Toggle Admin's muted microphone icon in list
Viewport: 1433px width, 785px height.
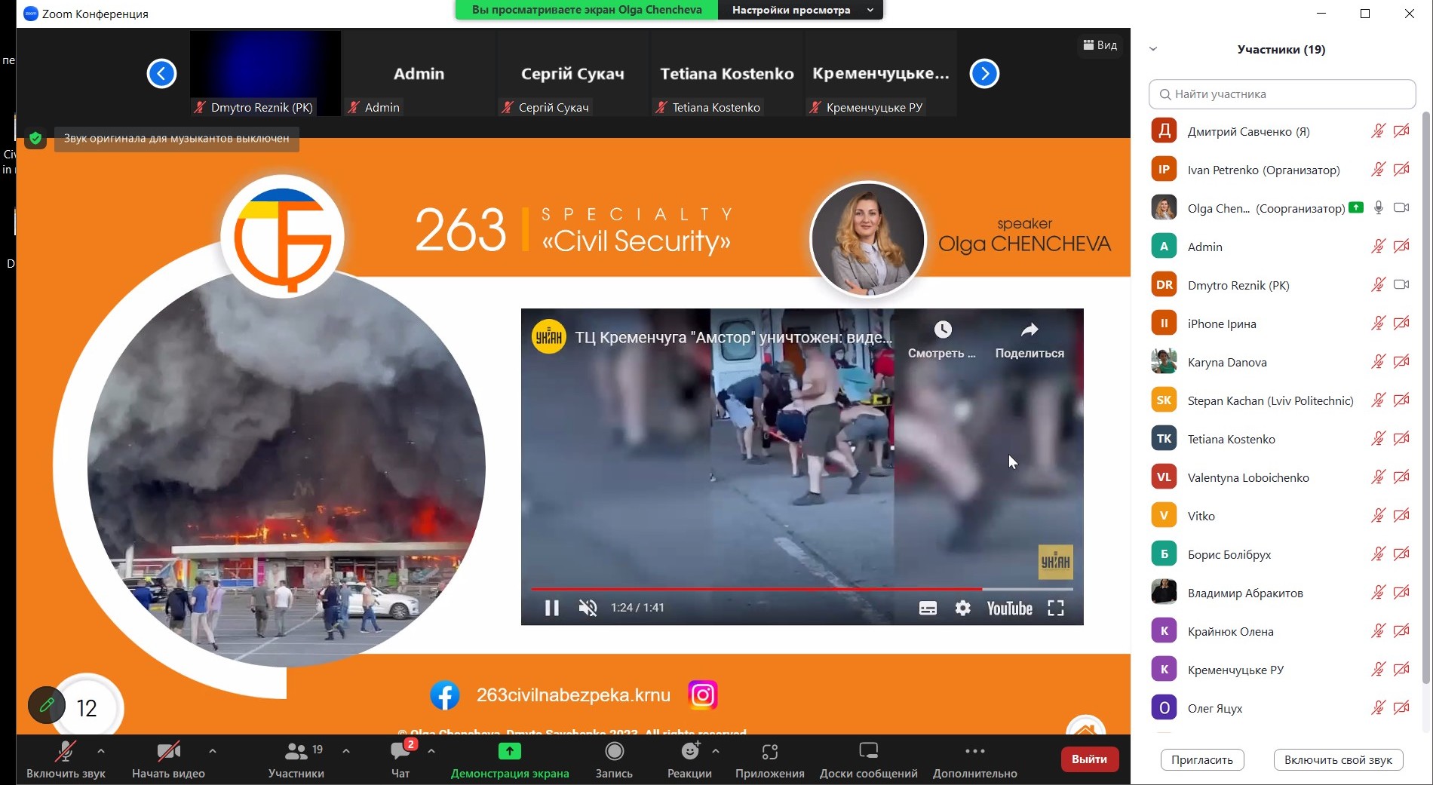coord(1379,247)
